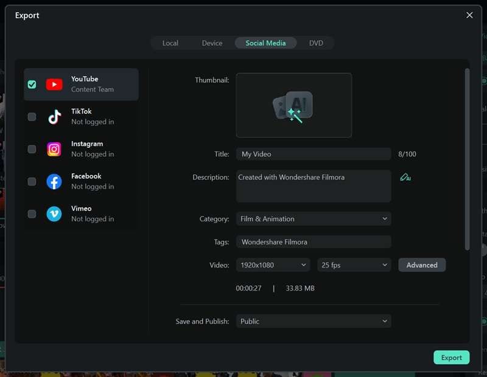The image size is (487, 377).
Task: Click the green Export button
Action: click(451, 358)
